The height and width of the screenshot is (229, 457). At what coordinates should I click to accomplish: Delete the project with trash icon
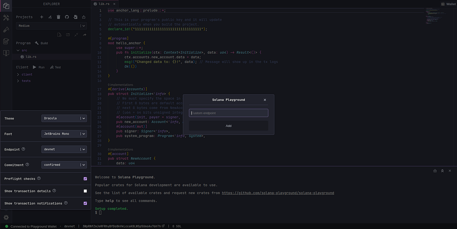click(x=58, y=17)
